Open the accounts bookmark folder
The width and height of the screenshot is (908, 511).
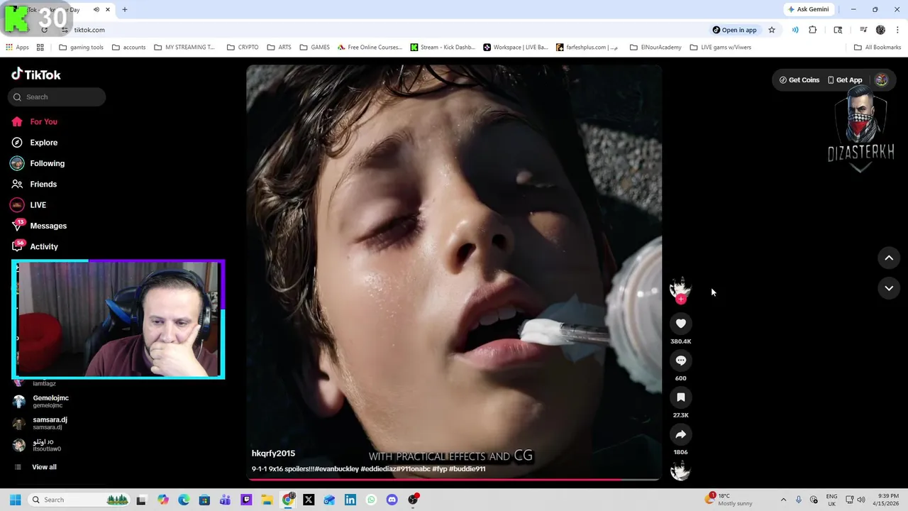click(128, 48)
